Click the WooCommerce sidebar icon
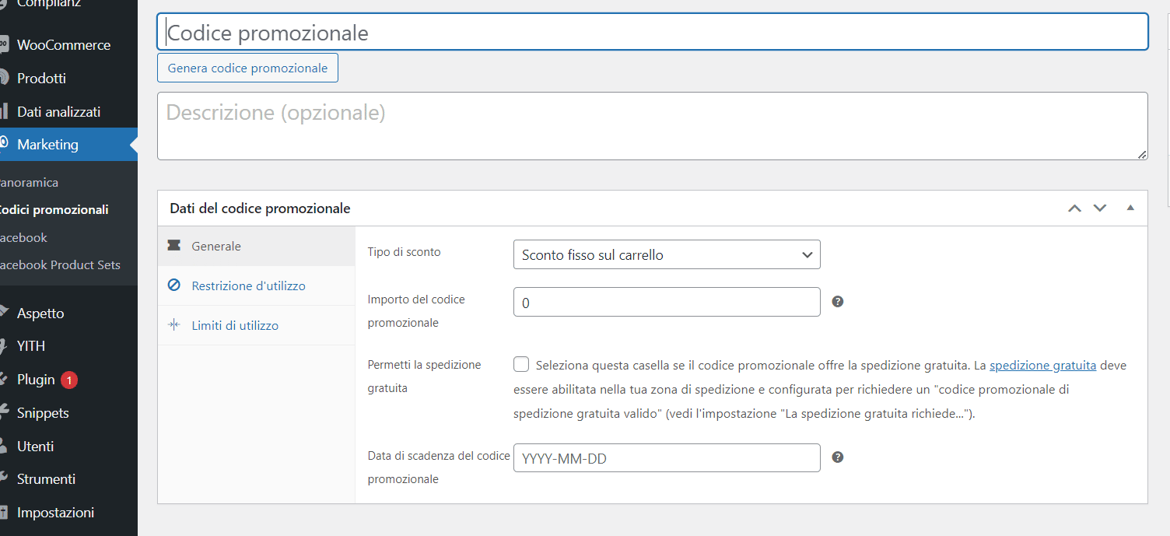The width and height of the screenshot is (1170, 536). click(x=6, y=44)
